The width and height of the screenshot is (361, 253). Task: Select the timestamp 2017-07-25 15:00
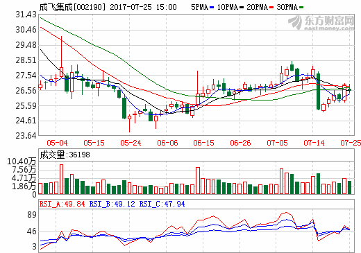(143, 7)
